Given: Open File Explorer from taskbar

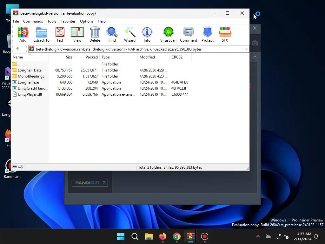Looking at the screenshot, I should [149, 236].
